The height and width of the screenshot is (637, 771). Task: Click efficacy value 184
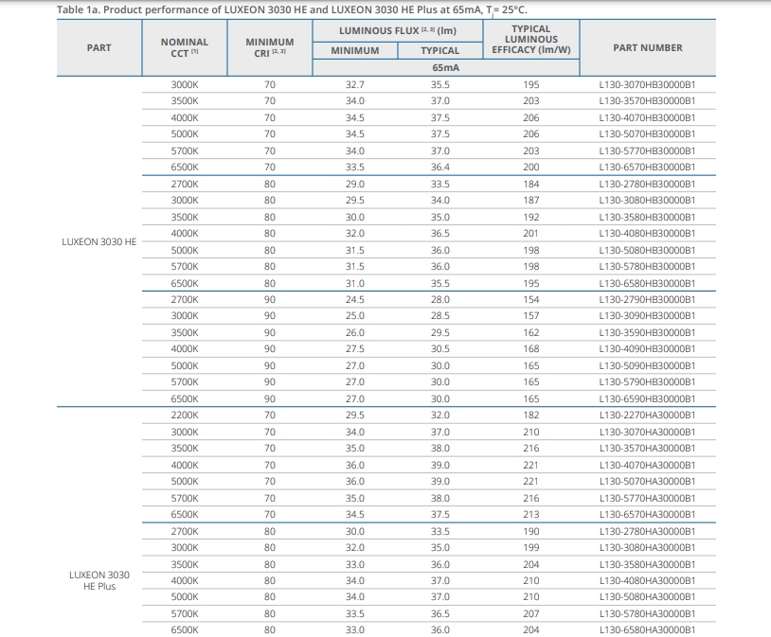point(531,184)
